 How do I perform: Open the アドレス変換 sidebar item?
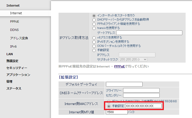(x=19, y=38)
